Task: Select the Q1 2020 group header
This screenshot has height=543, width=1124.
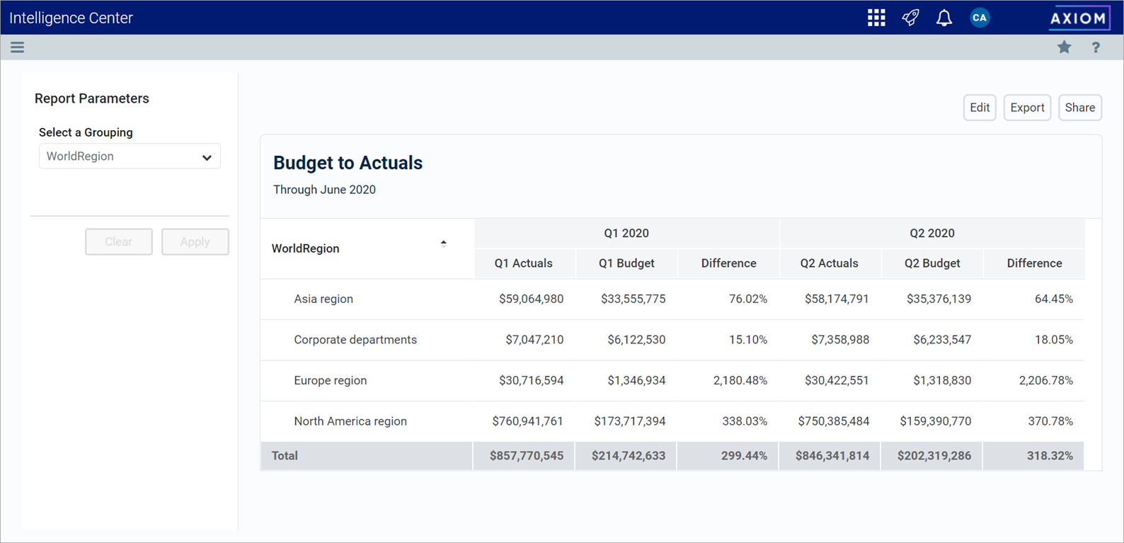Action: point(626,234)
